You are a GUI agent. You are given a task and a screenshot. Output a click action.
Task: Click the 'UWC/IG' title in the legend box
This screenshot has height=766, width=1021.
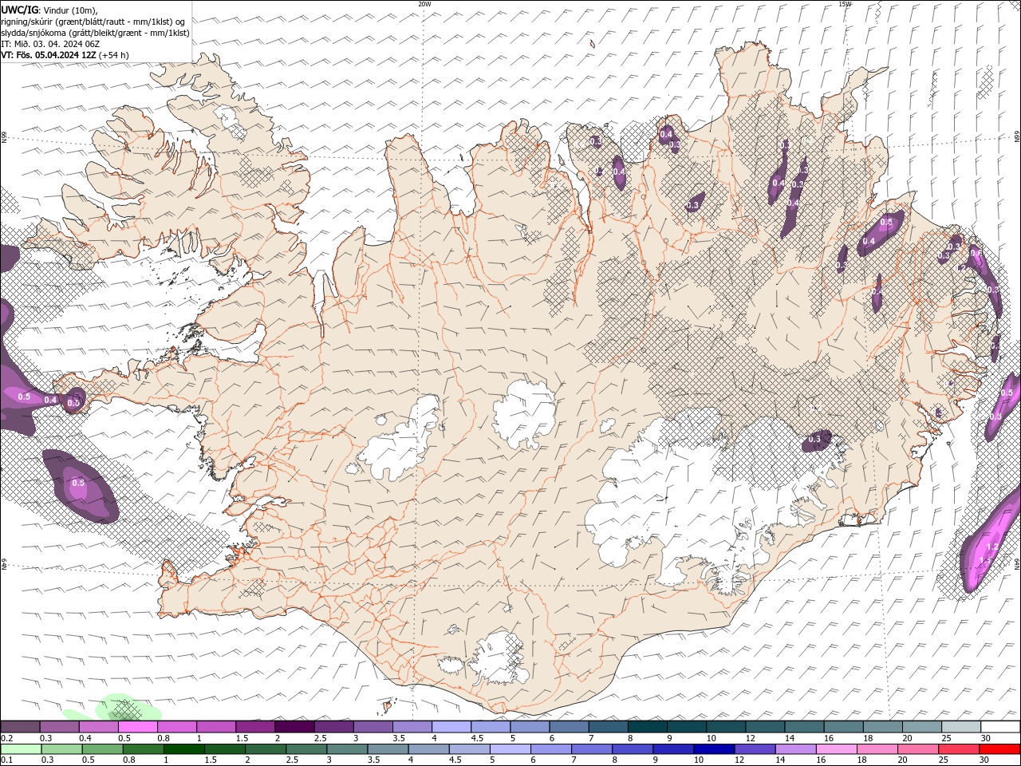[18, 10]
